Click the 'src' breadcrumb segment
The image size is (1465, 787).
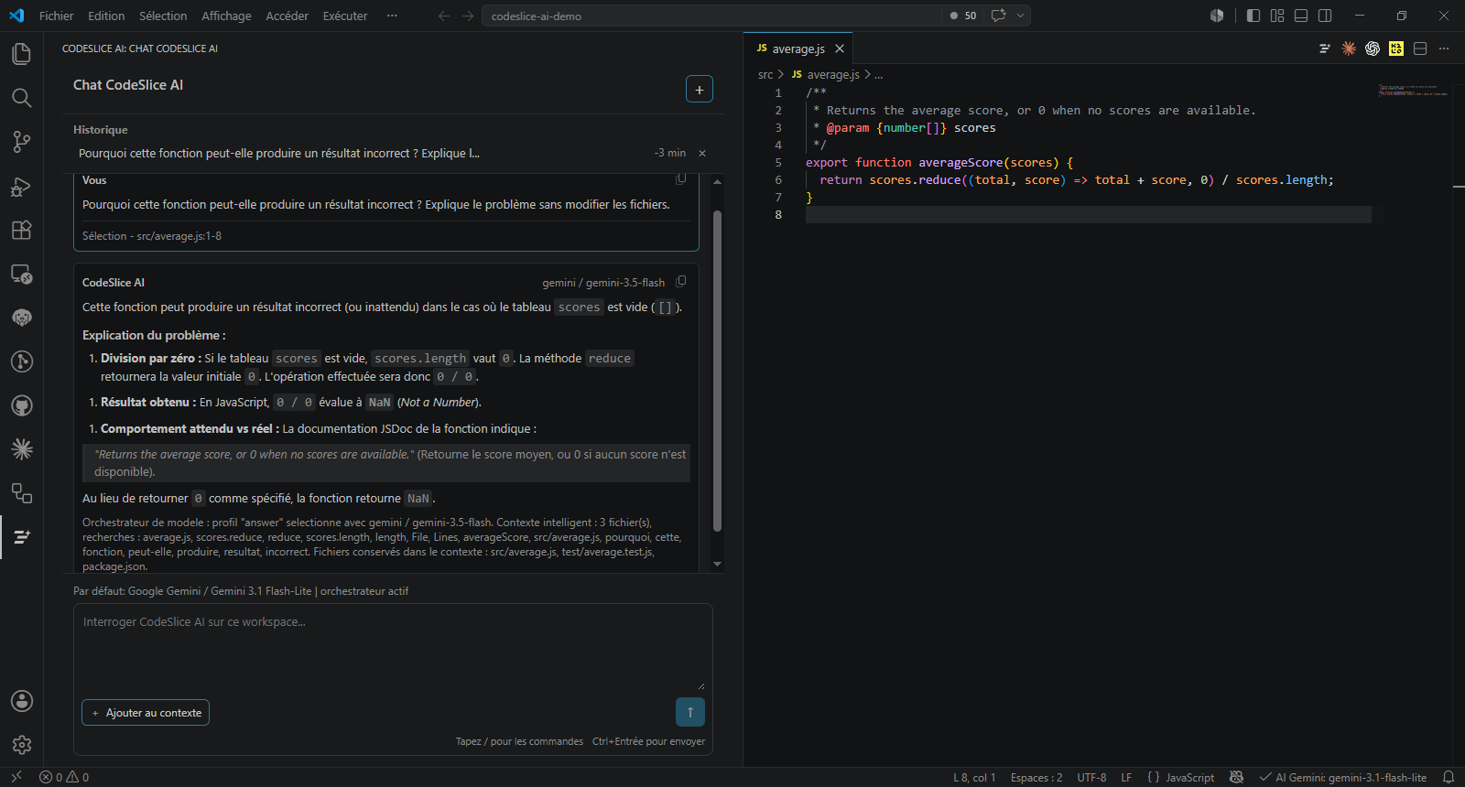765,75
